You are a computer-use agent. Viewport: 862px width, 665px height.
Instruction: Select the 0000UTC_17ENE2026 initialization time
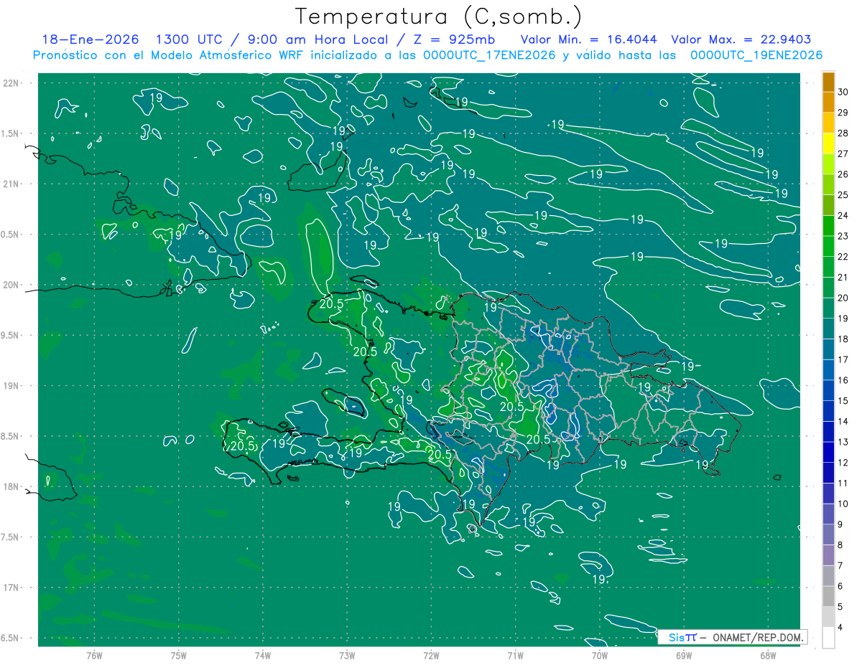point(489,55)
